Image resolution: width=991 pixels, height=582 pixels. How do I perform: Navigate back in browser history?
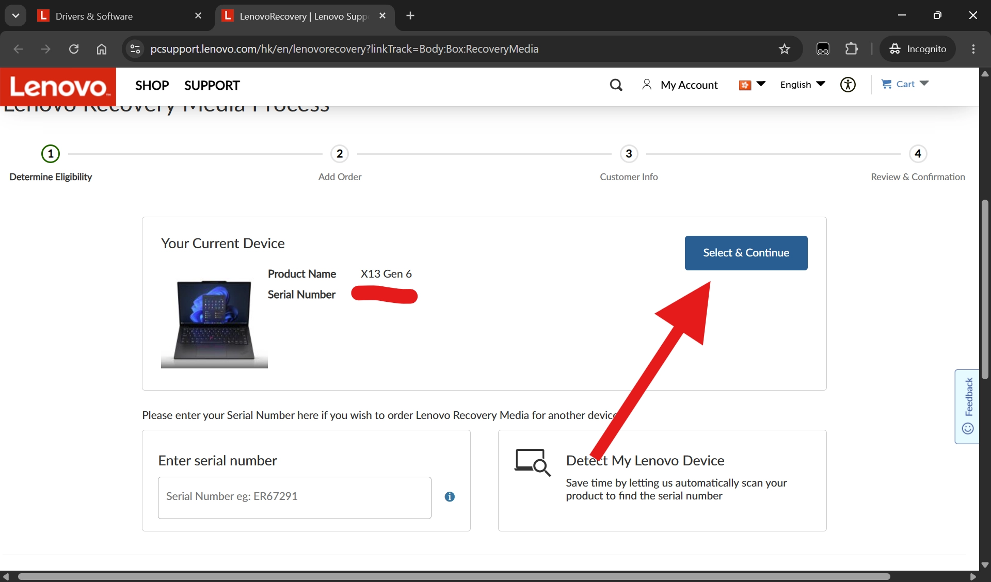point(18,49)
